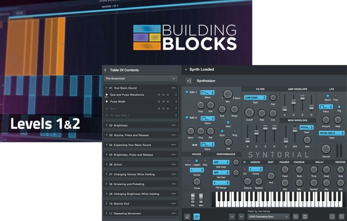Open the Low Pass filter type dropdown
347x221 pixels.
[x=255, y=97]
